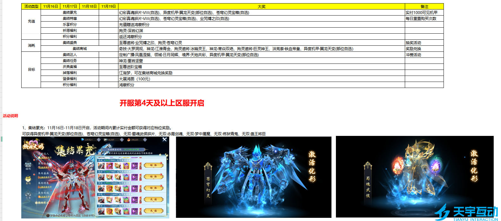This screenshot has height=221, width=501.
Task: Click the plus icon beside 66,369 currency
Action: click(x=122, y=140)
